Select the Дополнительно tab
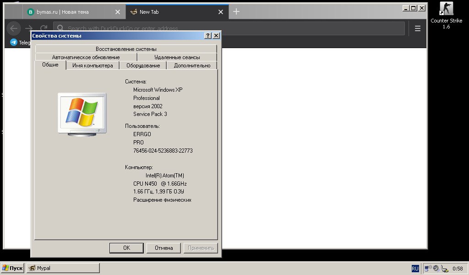The image size is (469, 275). [192, 66]
